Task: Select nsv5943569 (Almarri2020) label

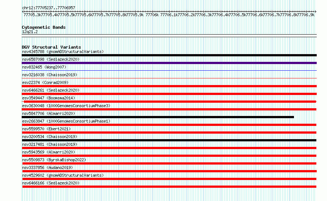Action: [48, 152]
